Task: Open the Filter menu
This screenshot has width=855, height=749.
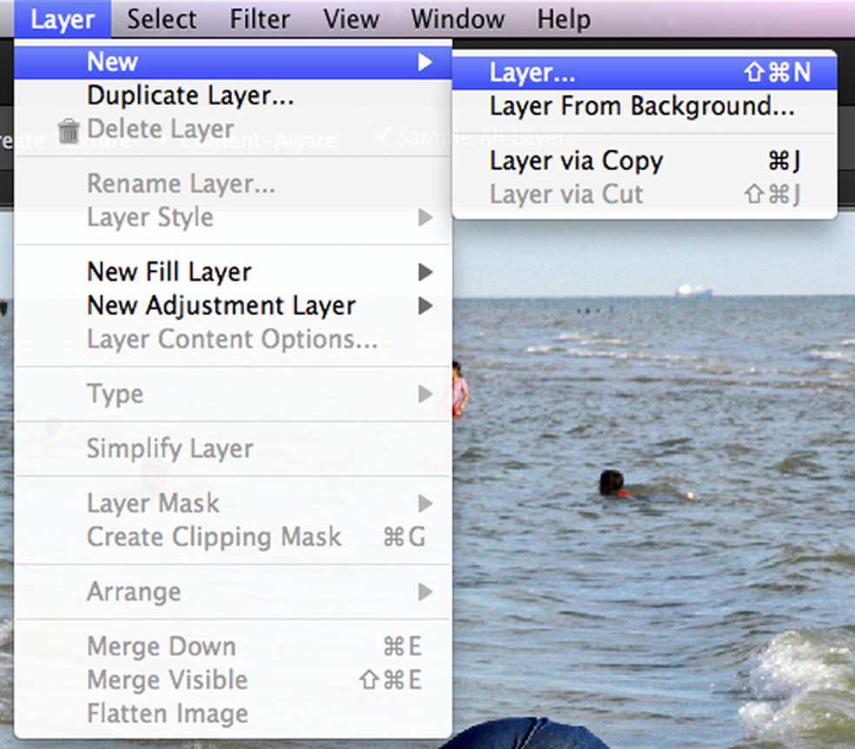Action: (x=259, y=18)
